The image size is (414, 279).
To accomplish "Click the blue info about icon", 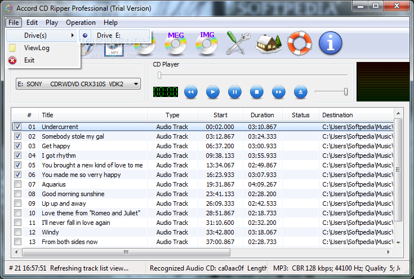I will pos(331,43).
